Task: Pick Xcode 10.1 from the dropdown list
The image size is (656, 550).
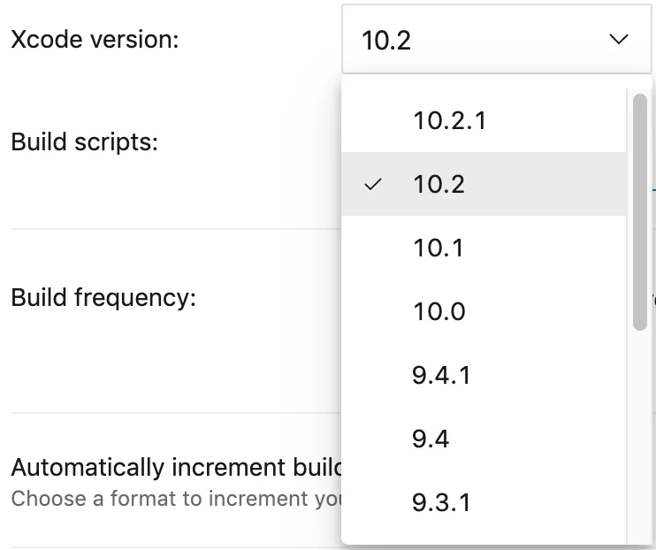Action: [x=439, y=248]
